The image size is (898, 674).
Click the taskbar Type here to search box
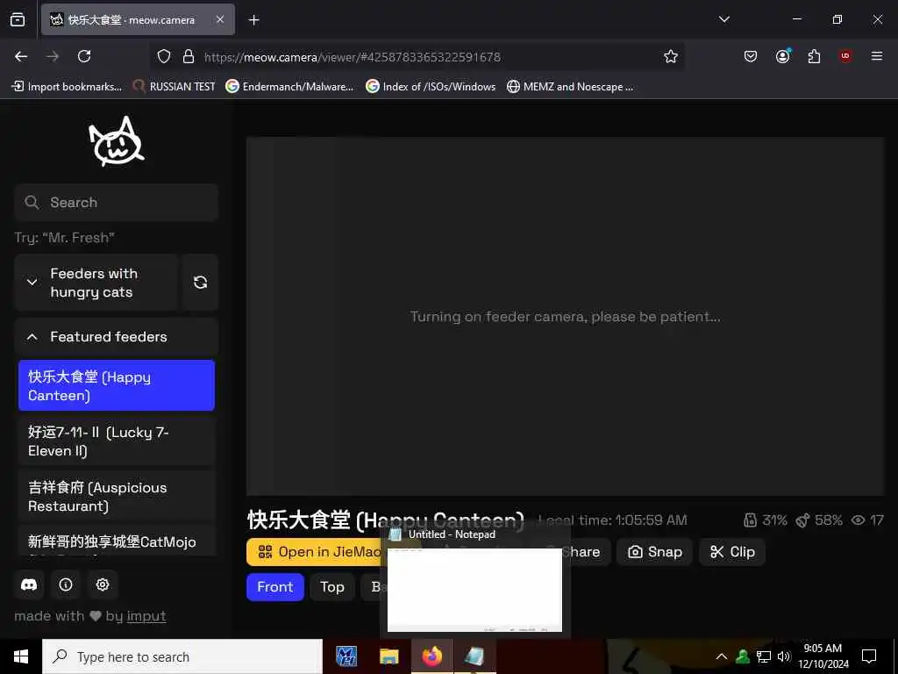tap(182, 656)
